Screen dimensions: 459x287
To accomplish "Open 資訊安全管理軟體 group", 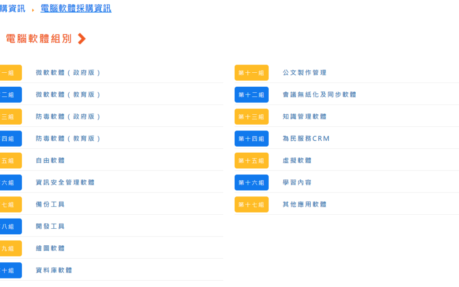I will tap(65, 182).
